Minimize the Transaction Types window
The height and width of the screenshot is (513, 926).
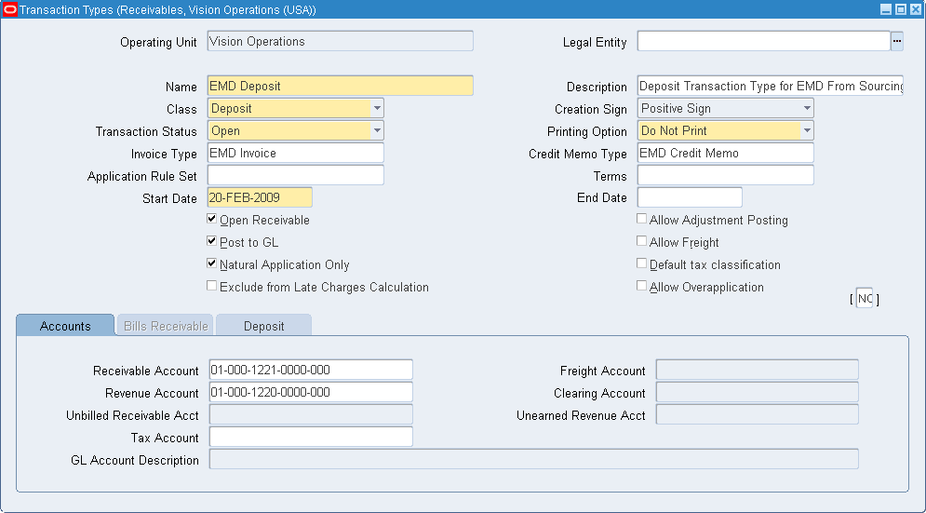[x=886, y=9]
